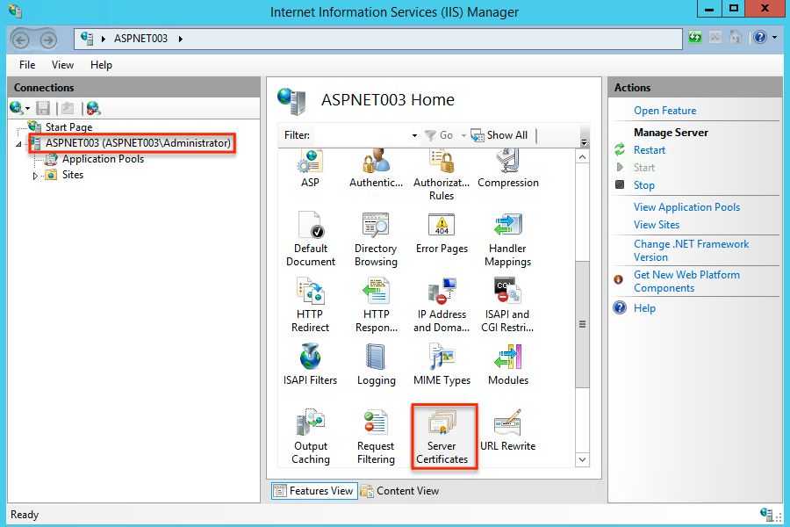Click the features list scrollbar thumb
Screen dimensions: 790x527
pyautogui.click(x=583, y=324)
